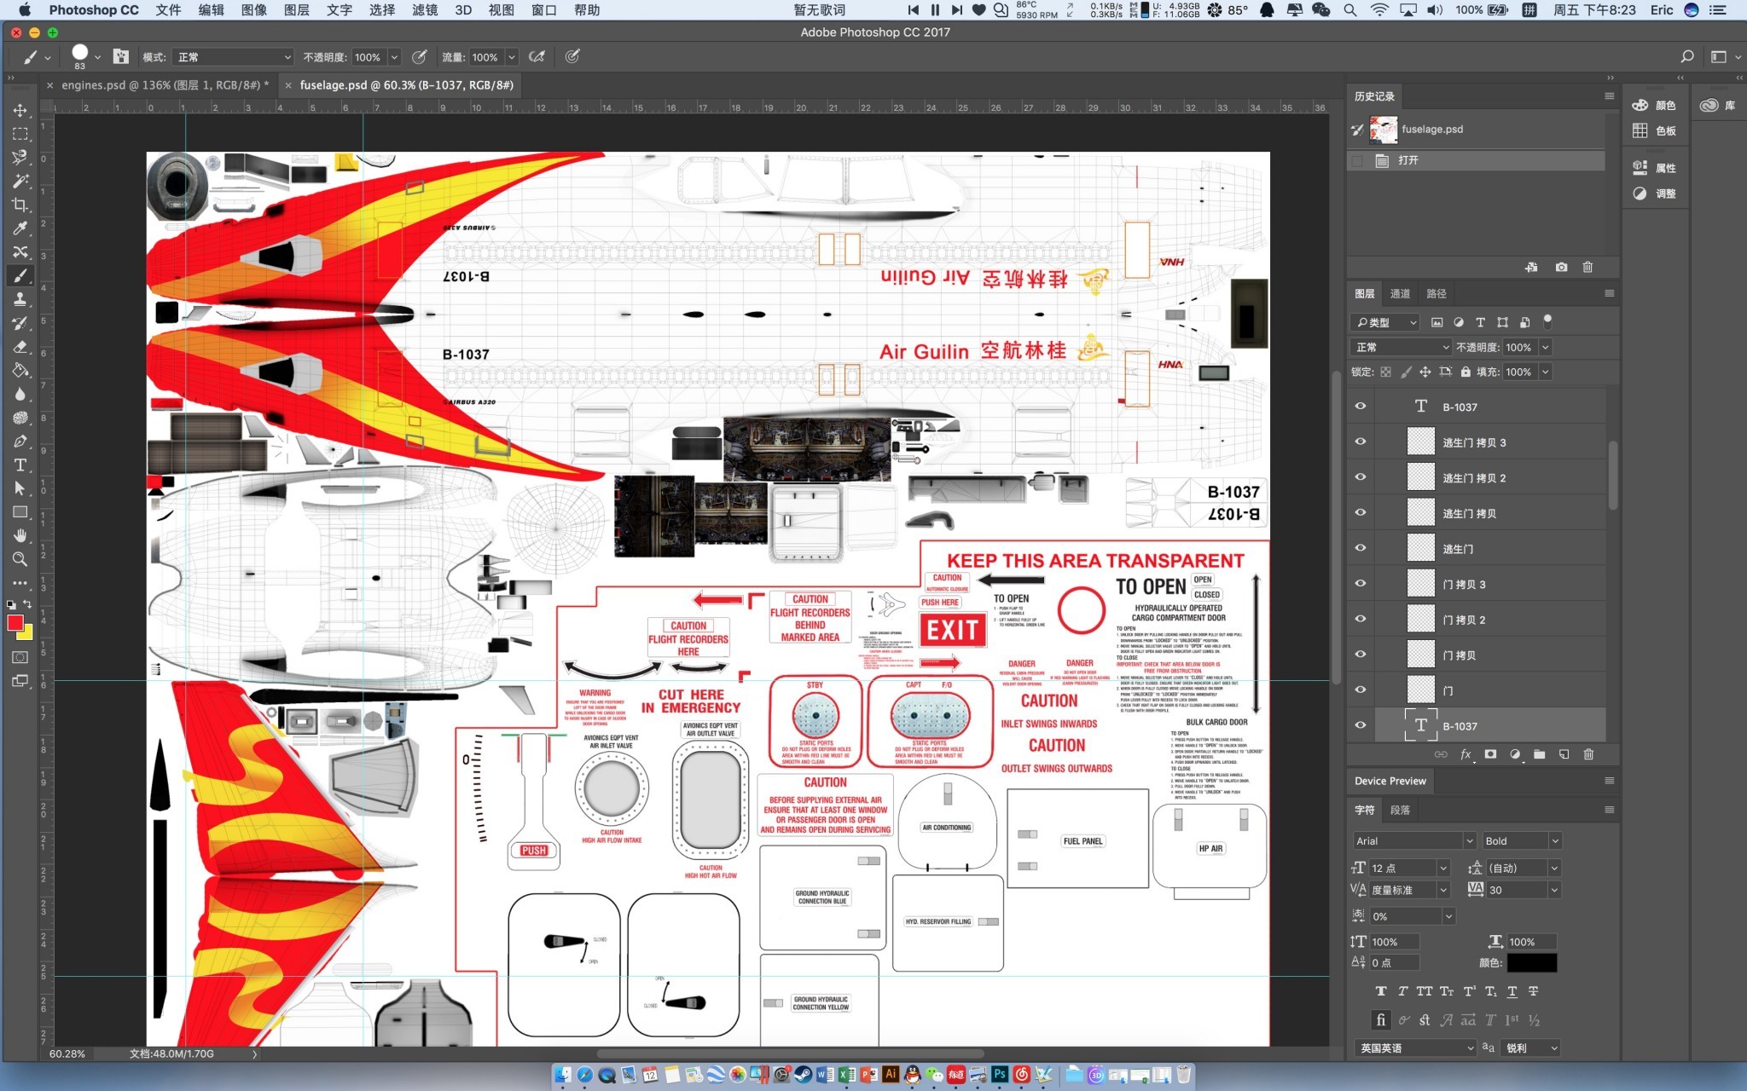Open 颜色 color panel button
Image resolution: width=1747 pixels, height=1091 pixels.
(x=1654, y=106)
